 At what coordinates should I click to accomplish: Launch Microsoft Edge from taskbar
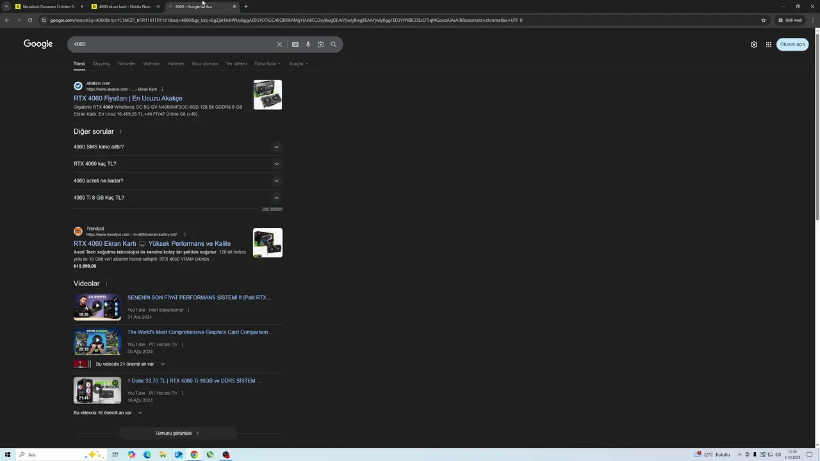[147, 455]
